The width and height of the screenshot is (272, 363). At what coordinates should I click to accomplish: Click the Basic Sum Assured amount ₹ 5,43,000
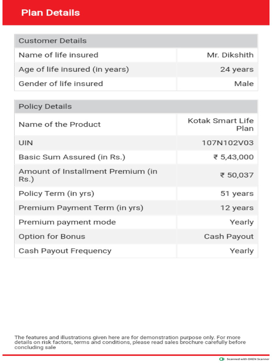(233, 157)
